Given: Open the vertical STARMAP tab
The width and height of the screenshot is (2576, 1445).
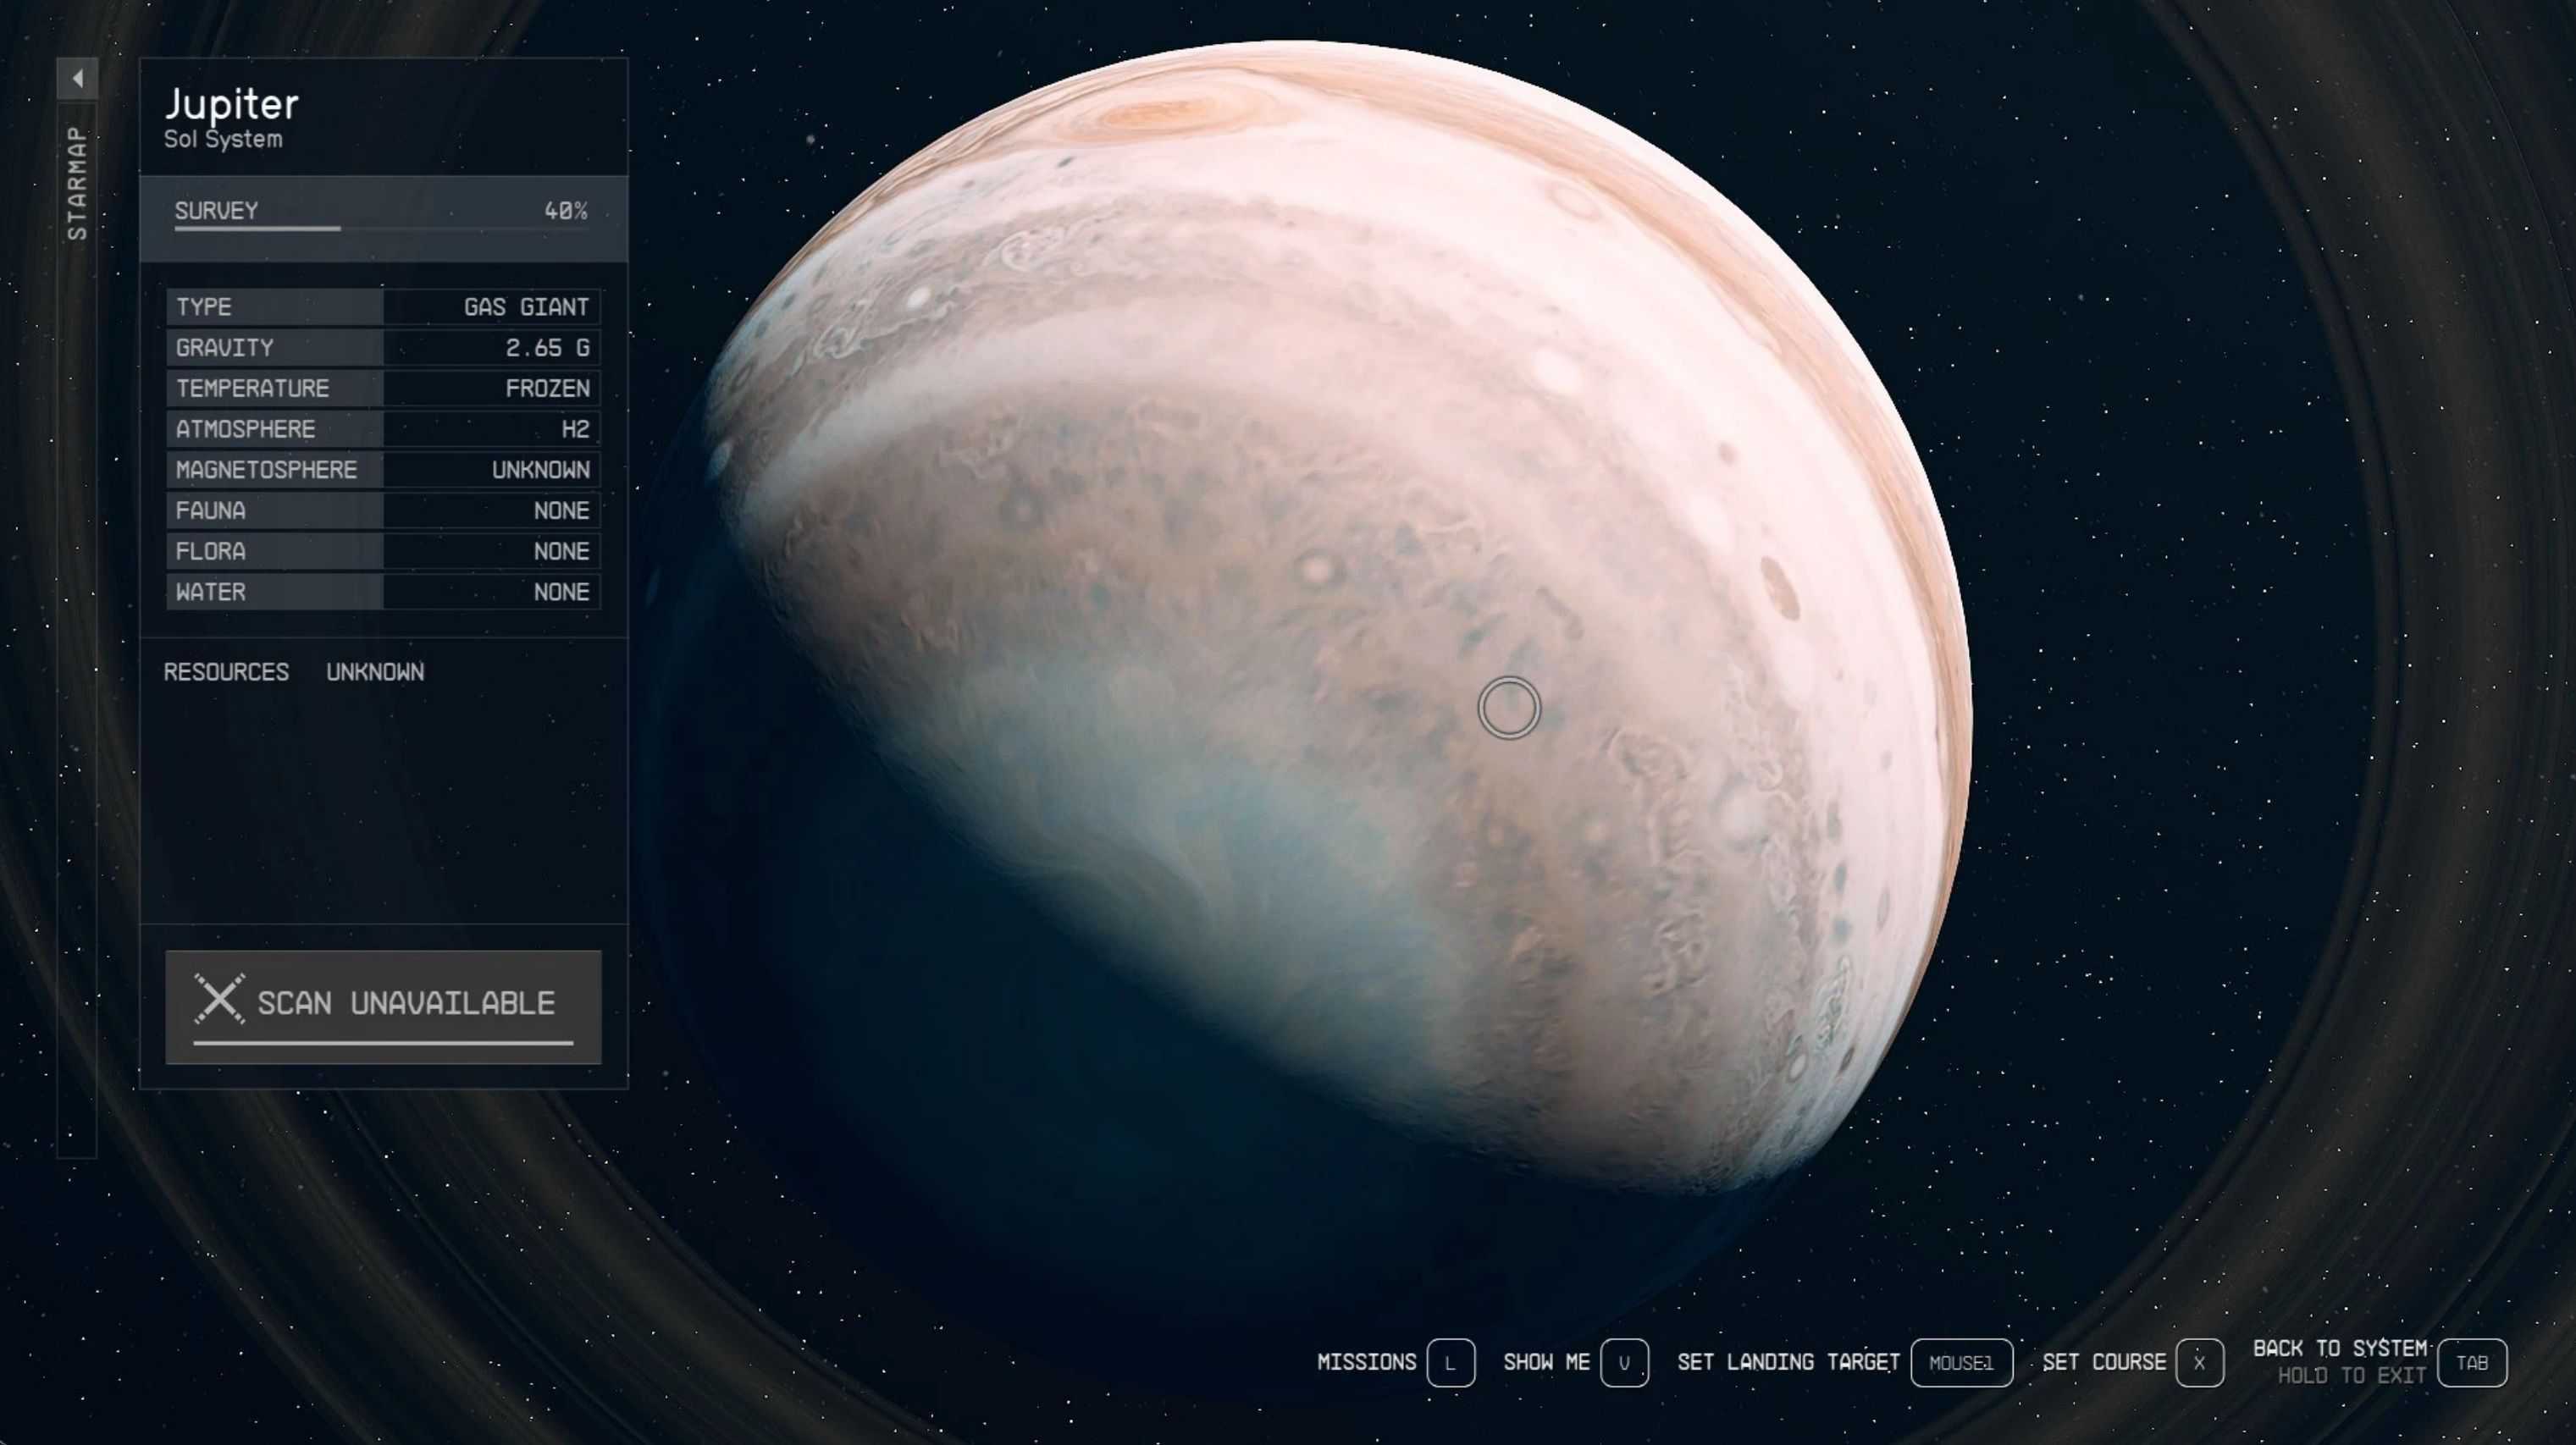Looking at the screenshot, I should (x=77, y=183).
